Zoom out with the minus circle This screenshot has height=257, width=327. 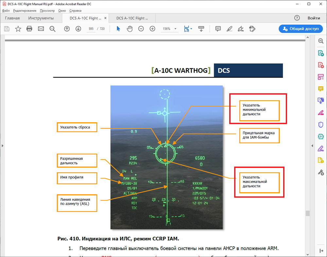coord(141,29)
